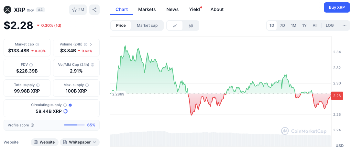The width and height of the screenshot is (351, 149).
Task: Click the XRP logo icon
Action: (7, 10)
